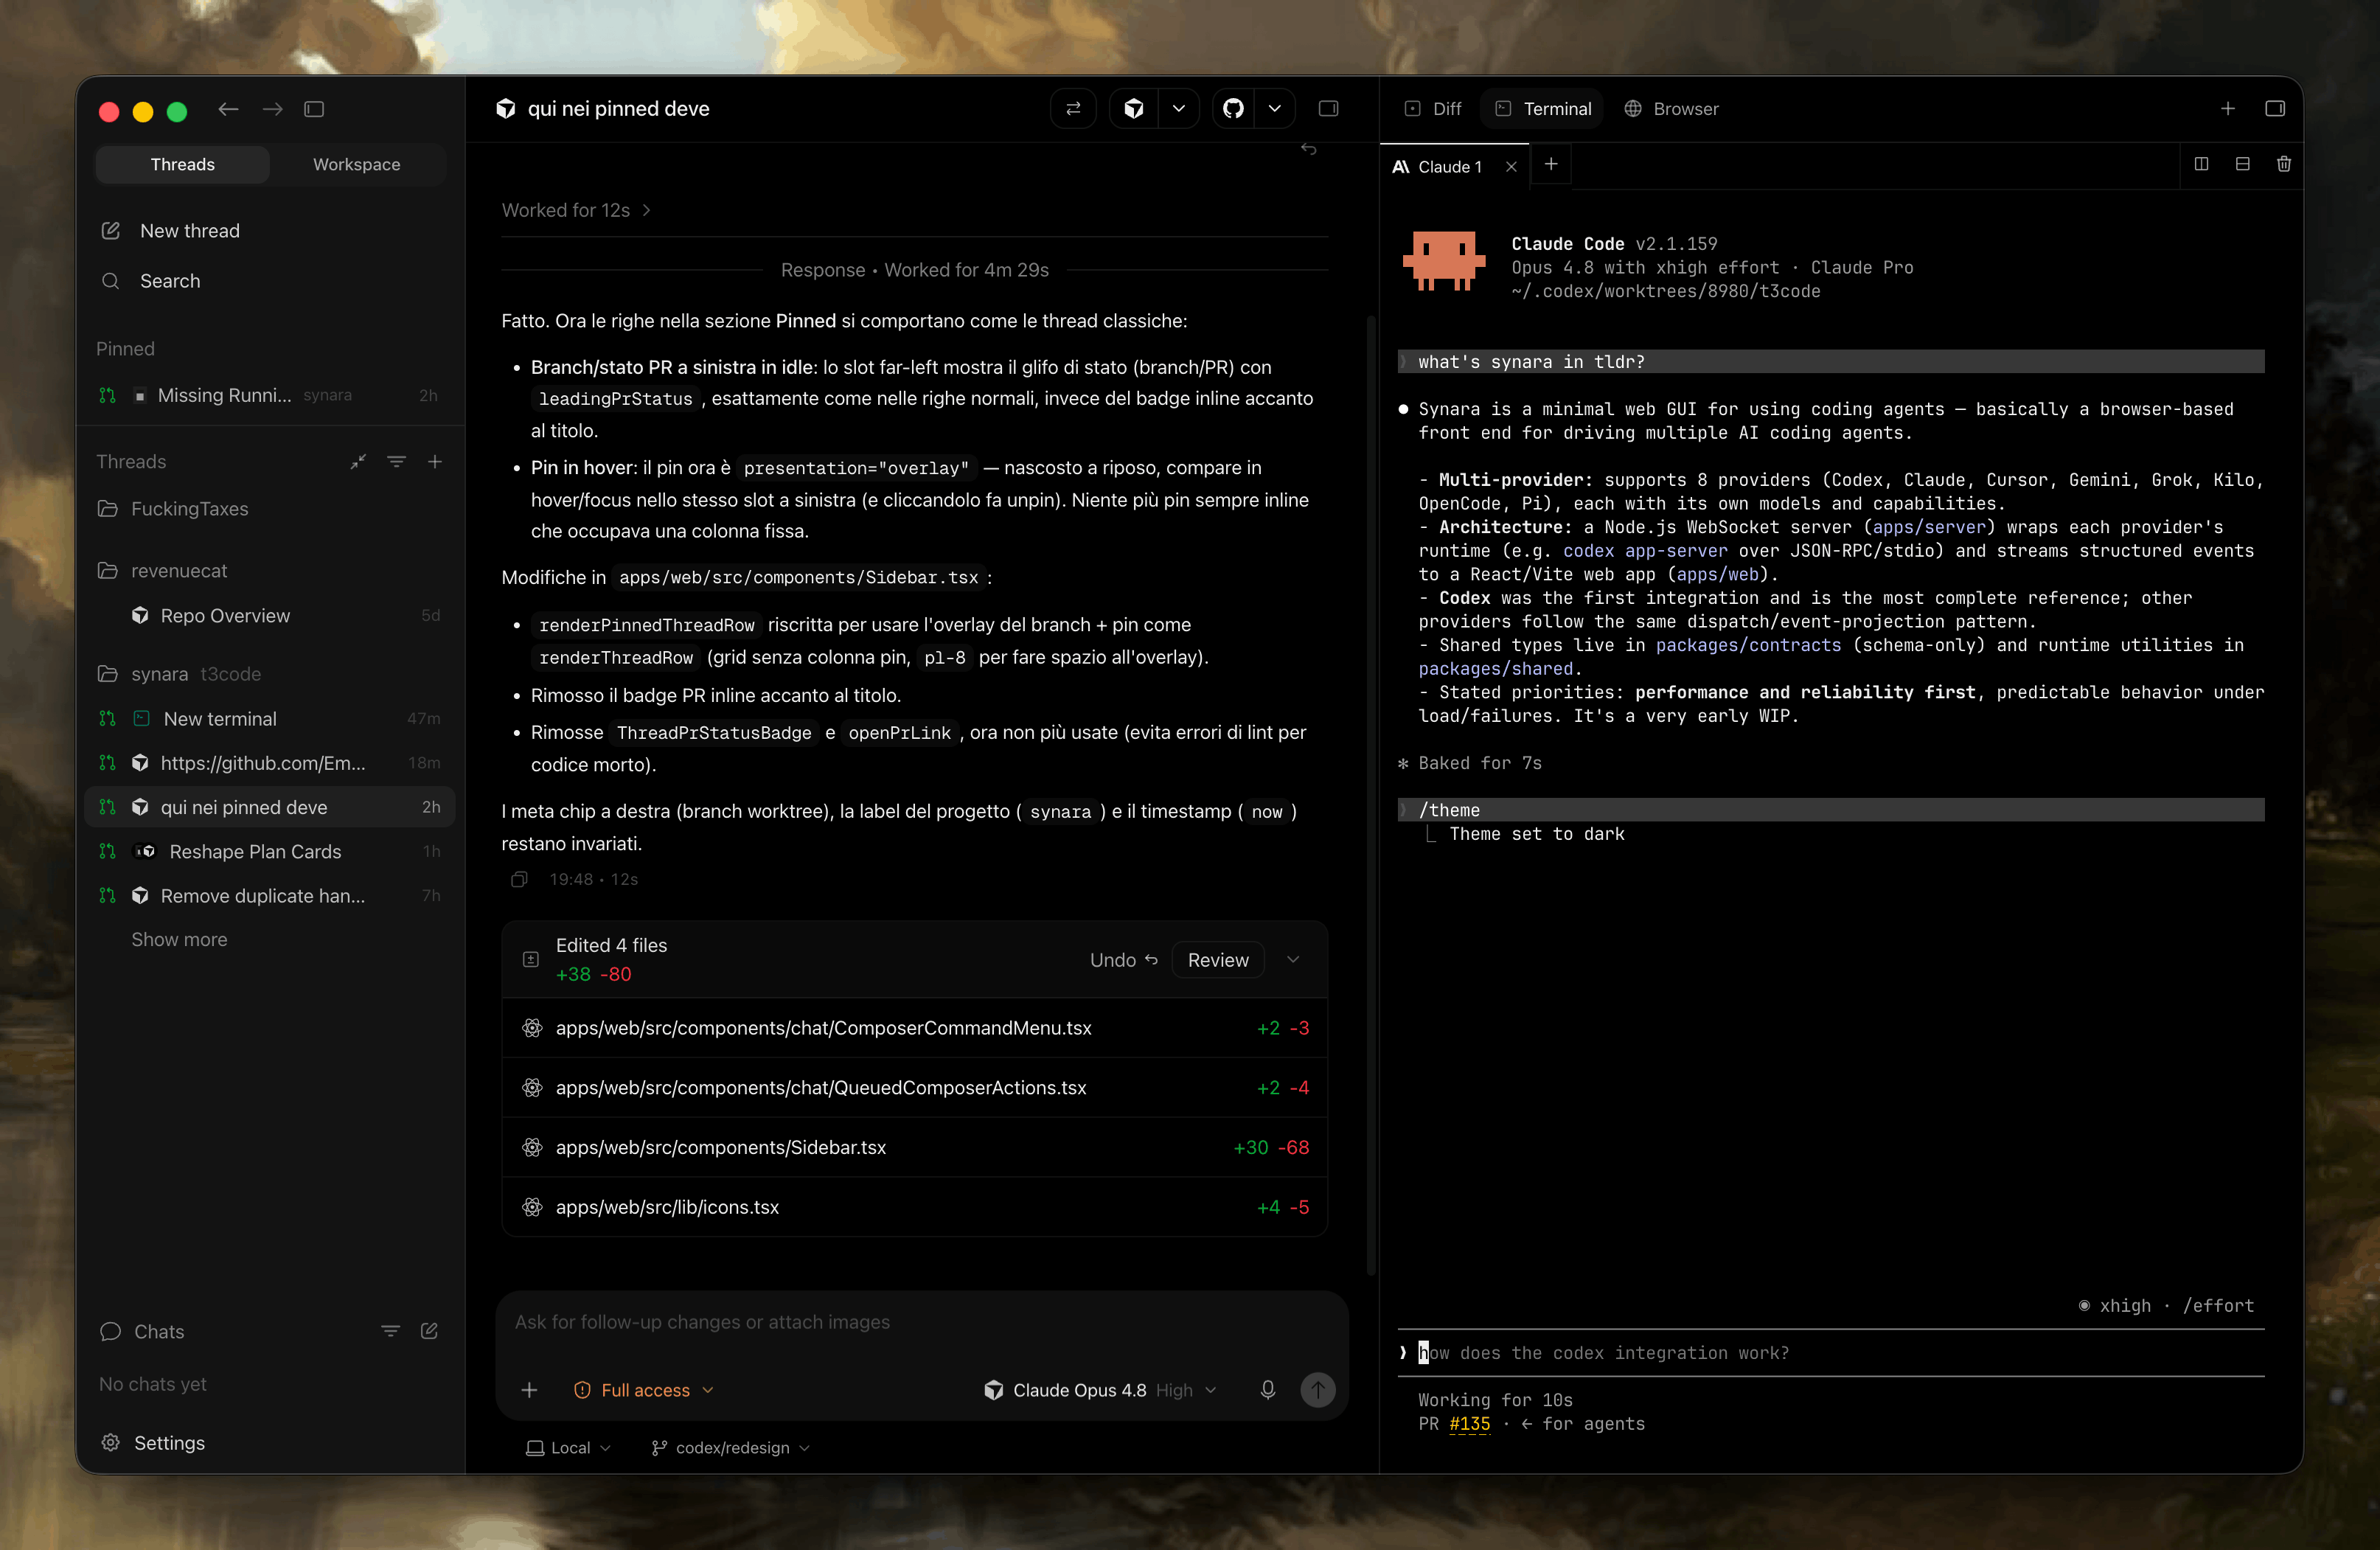This screenshot has height=1550, width=2380.
Task: Open the Threads filter icon
Action: coord(396,462)
